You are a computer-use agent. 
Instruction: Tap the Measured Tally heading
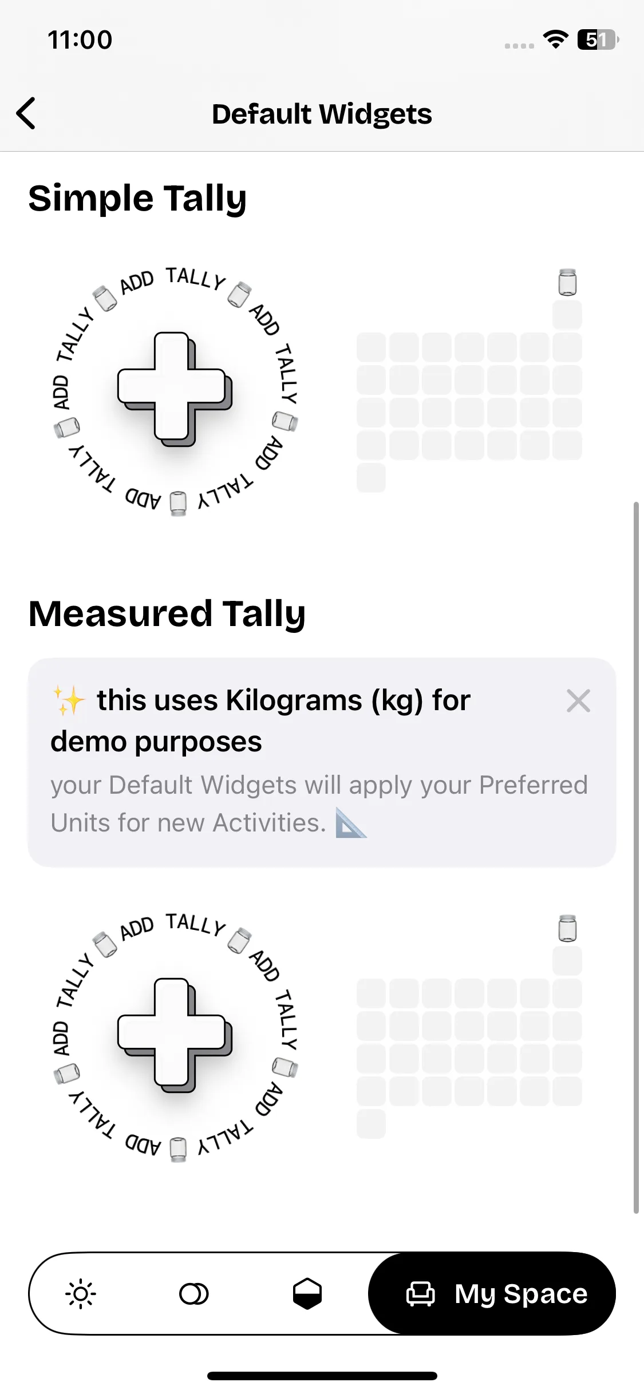[167, 613]
